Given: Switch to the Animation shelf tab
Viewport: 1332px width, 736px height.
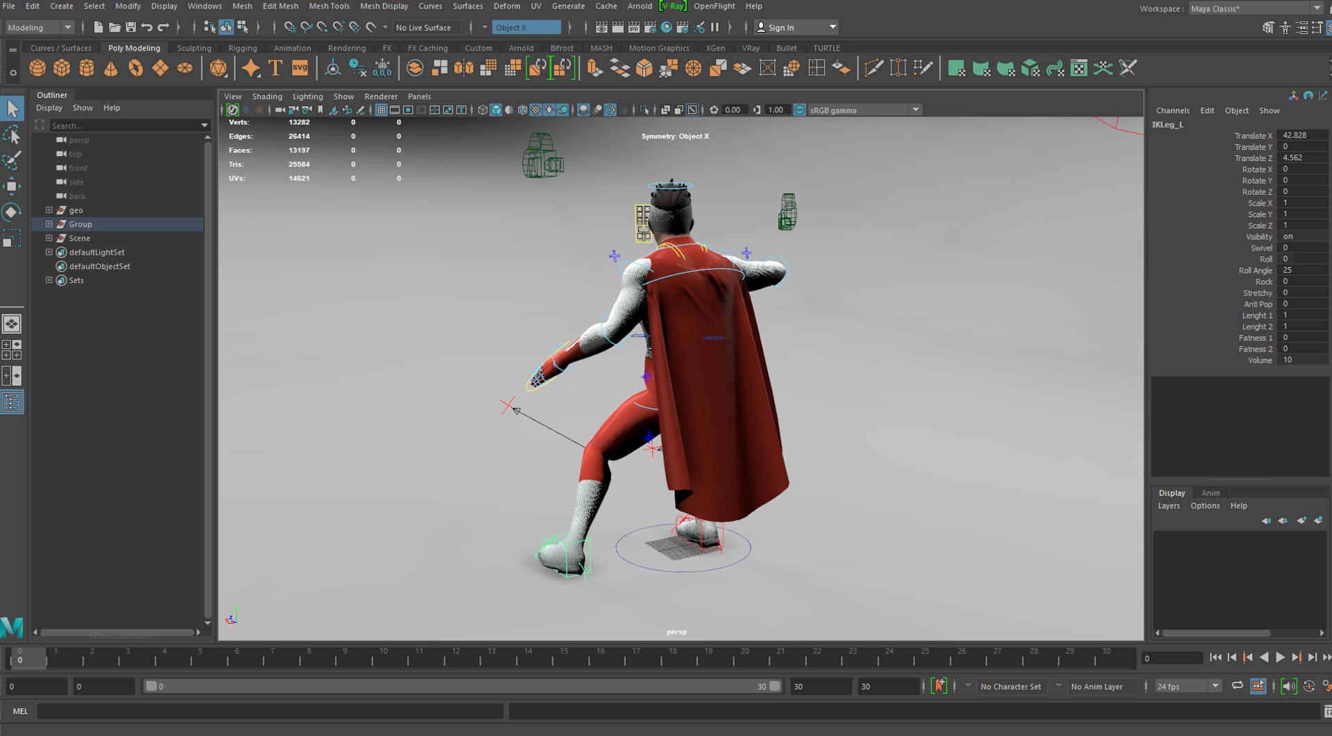Looking at the screenshot, I should [x=292, y=48].
